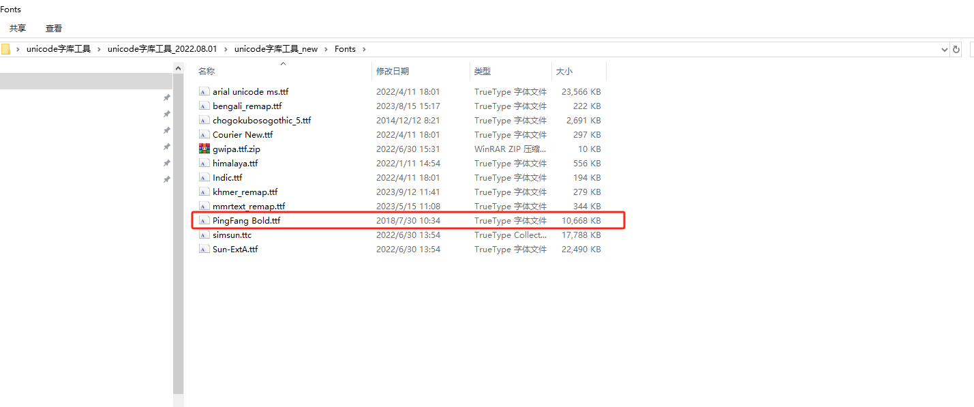Select file name Sun-ExtA.ttf
Viewport: 974px width, 407px height.
[235, 249]
